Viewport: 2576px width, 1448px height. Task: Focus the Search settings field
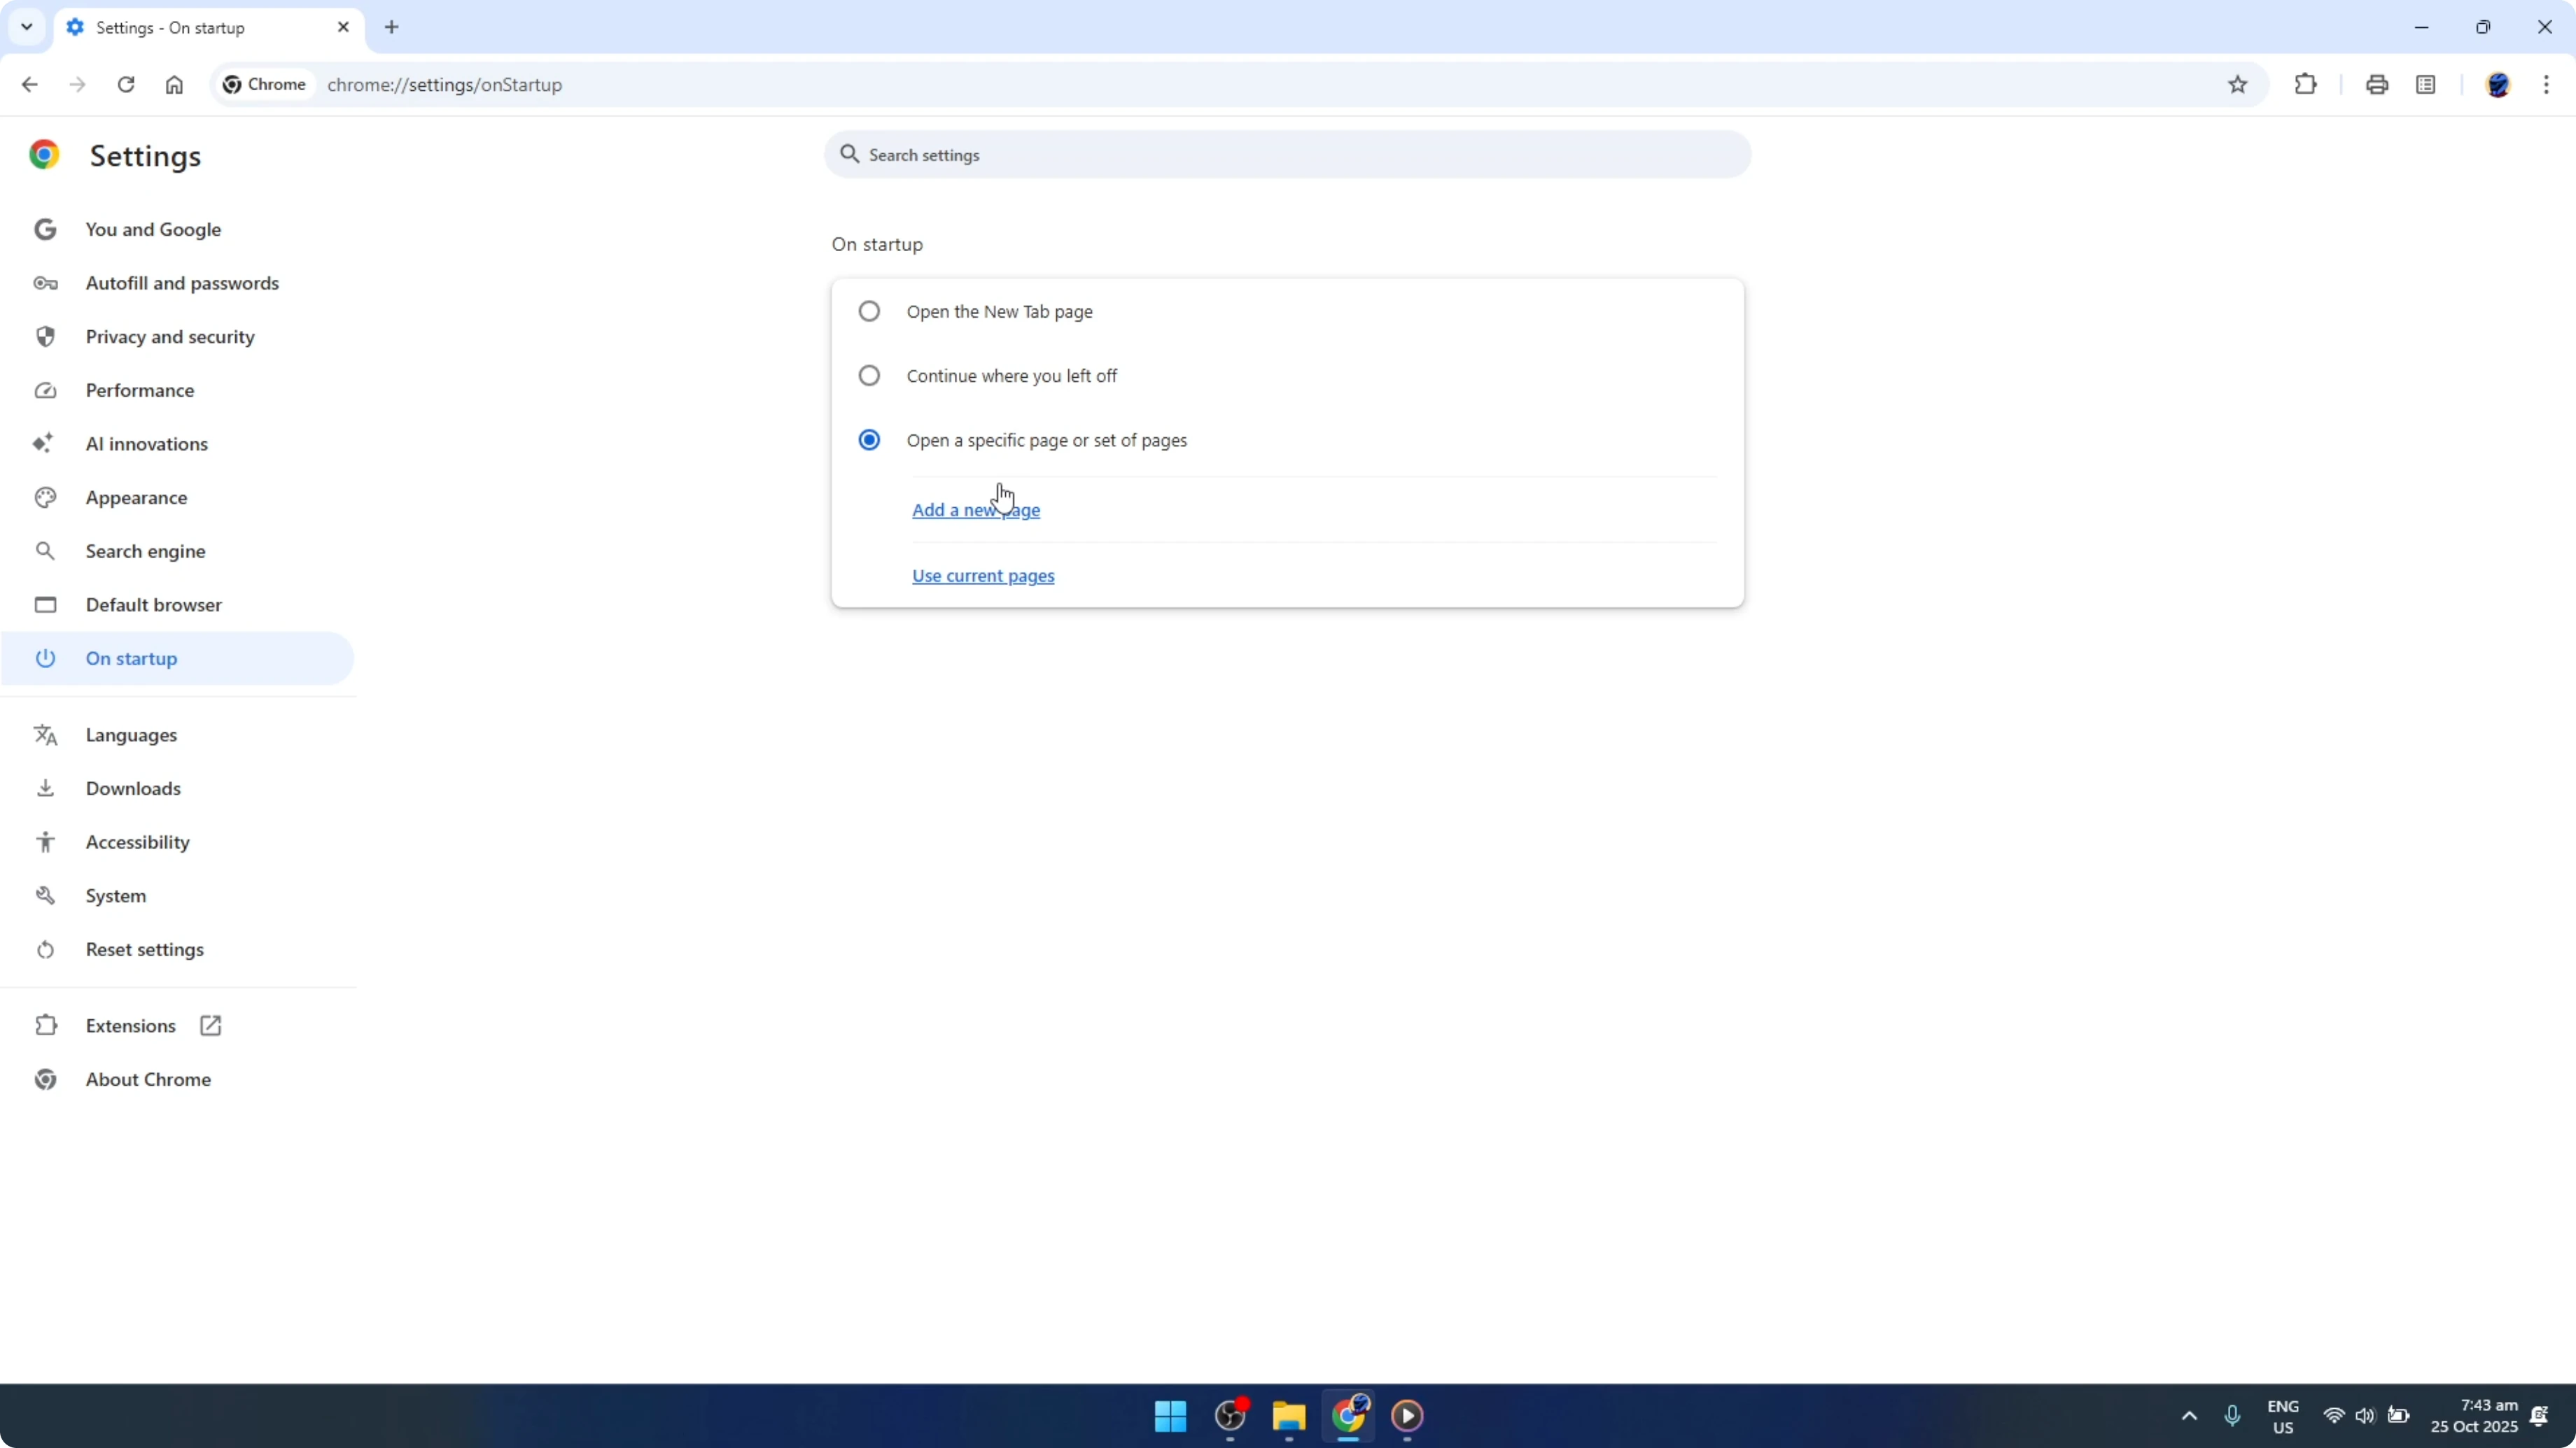tap(1287, 155)
